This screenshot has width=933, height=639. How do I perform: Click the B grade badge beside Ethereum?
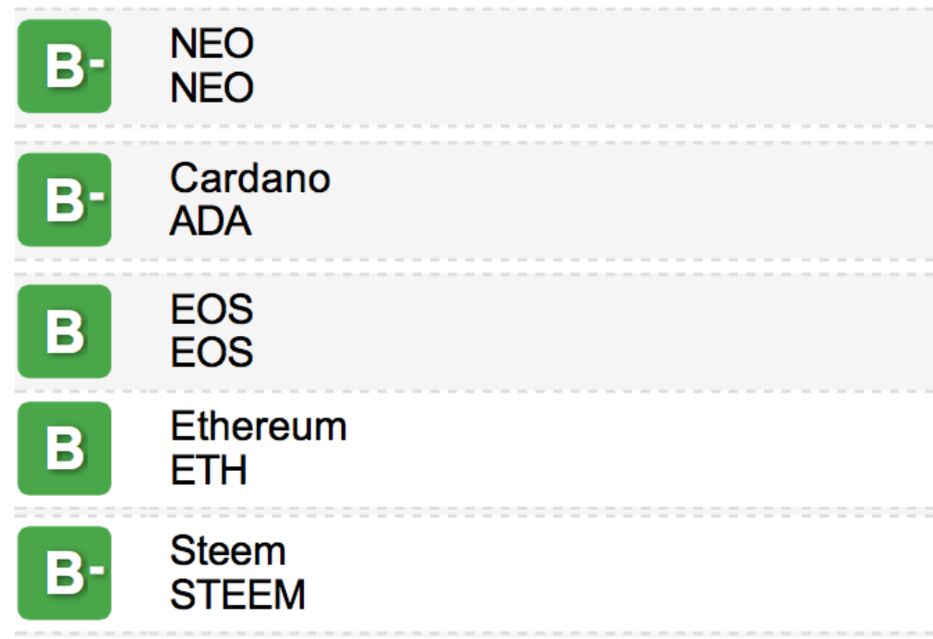point(65,449)
